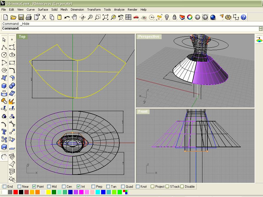Viewport: 263px width, 197px height.
Task: Click the lock objects padlock icon
Action: point(175,17)
